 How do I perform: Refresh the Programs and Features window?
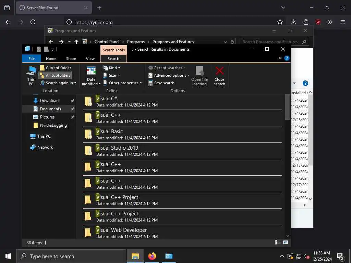[232, 42]
